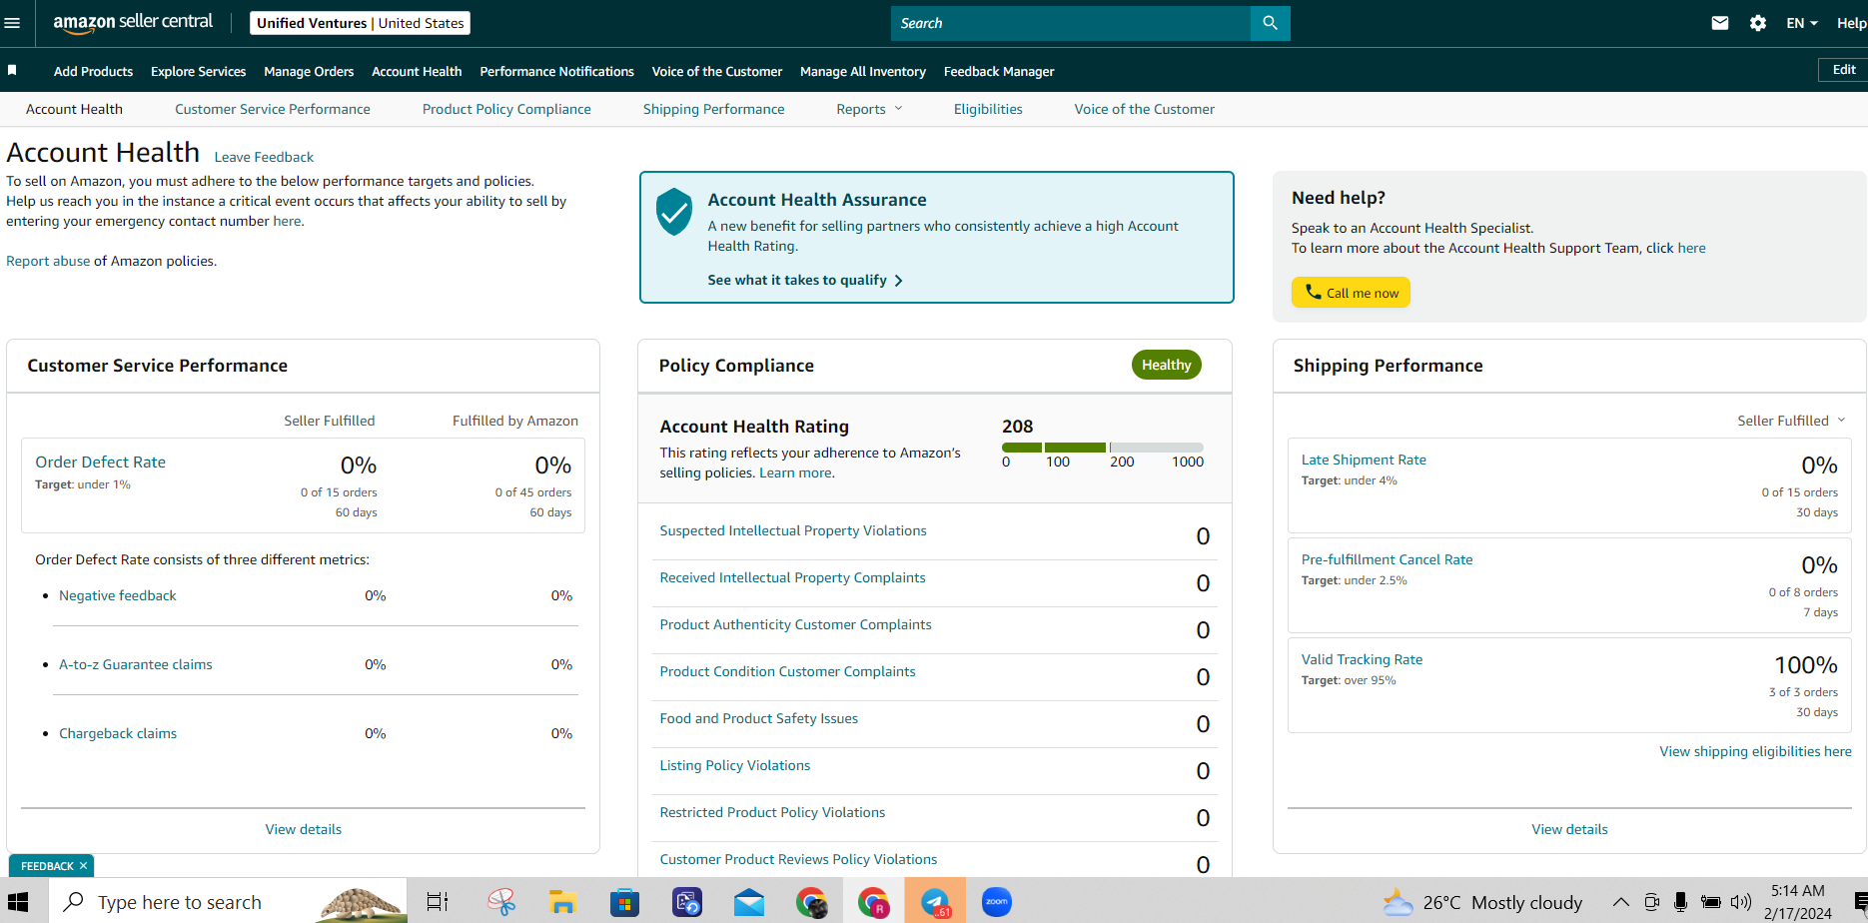Switch to Customer Service Performance tab

pyautogui.click(x=273, y=109)
